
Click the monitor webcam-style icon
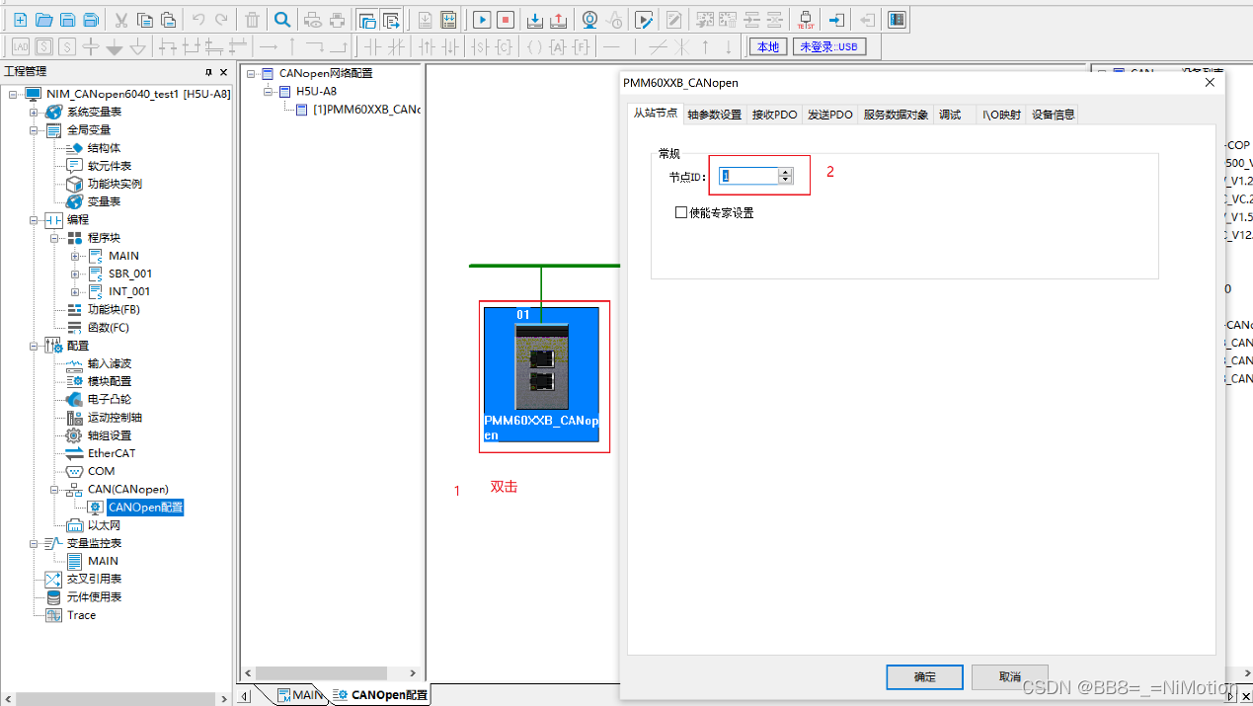(x=589, y=20)
